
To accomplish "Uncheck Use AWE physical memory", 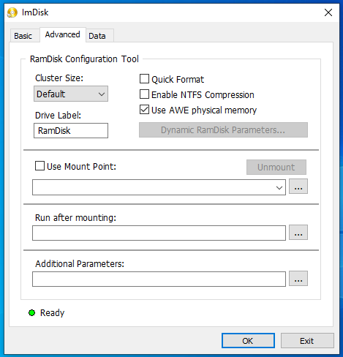I will pos(144,110).
